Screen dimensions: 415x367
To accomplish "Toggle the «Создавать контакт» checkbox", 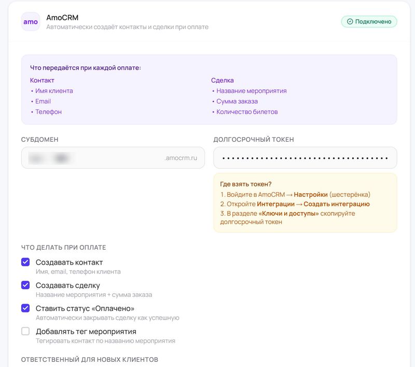I will coord(25,262).
